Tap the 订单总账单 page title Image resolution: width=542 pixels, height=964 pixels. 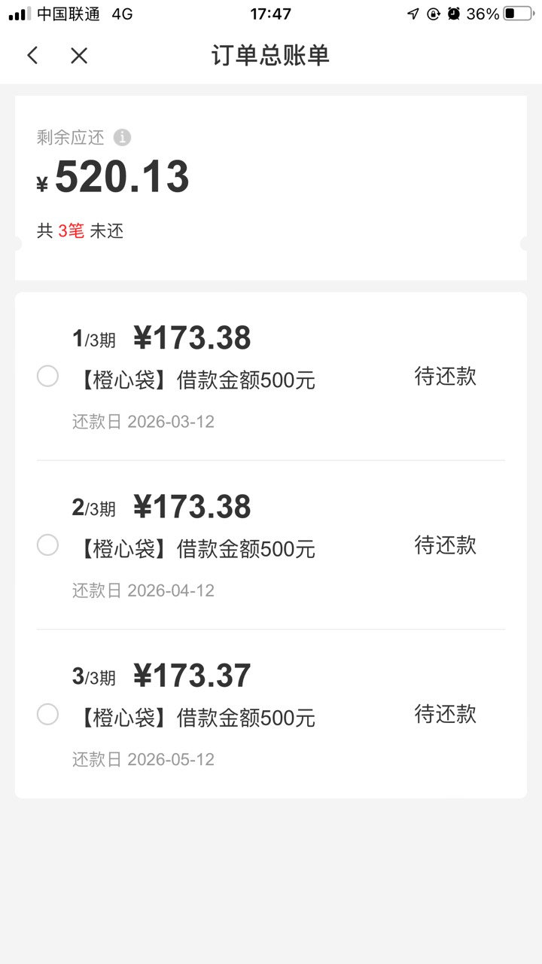[270, 55]
